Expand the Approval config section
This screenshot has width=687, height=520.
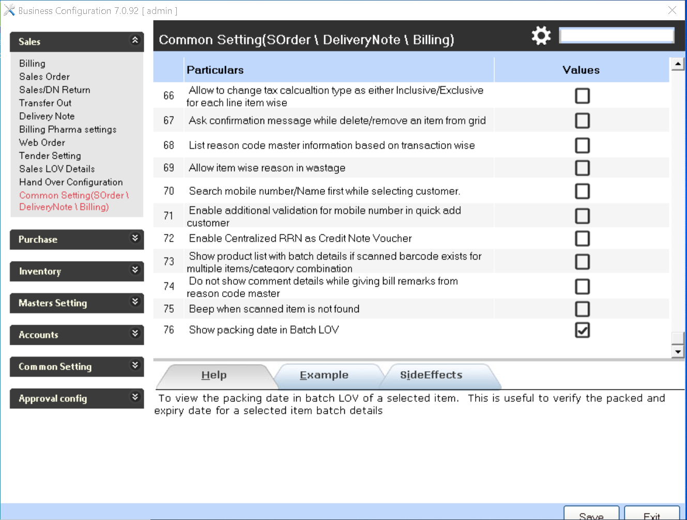[135, 397]
